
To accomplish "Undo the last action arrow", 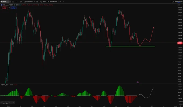I will click(60, 2).
